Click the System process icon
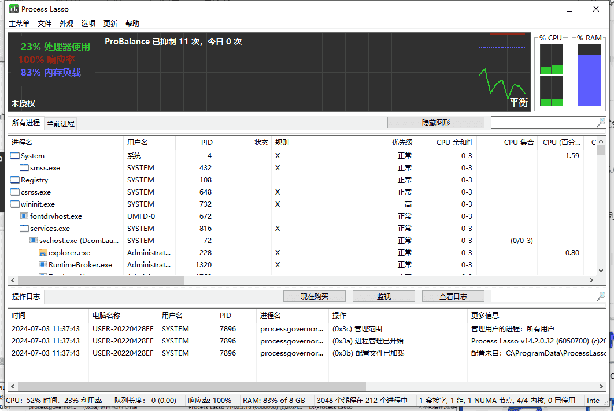 [x=15, y=156]
